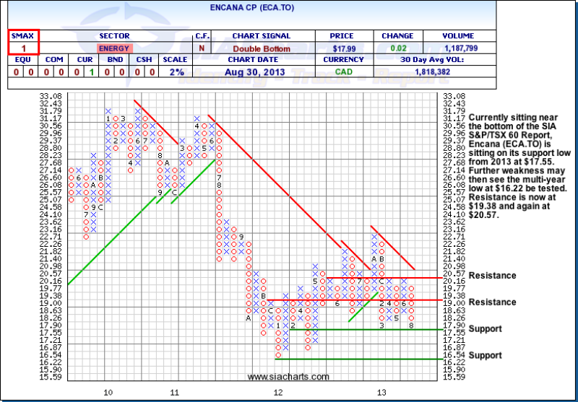Select year 10 on the x-axis
This screenshot has height=402, width=578.
[108, 392]
